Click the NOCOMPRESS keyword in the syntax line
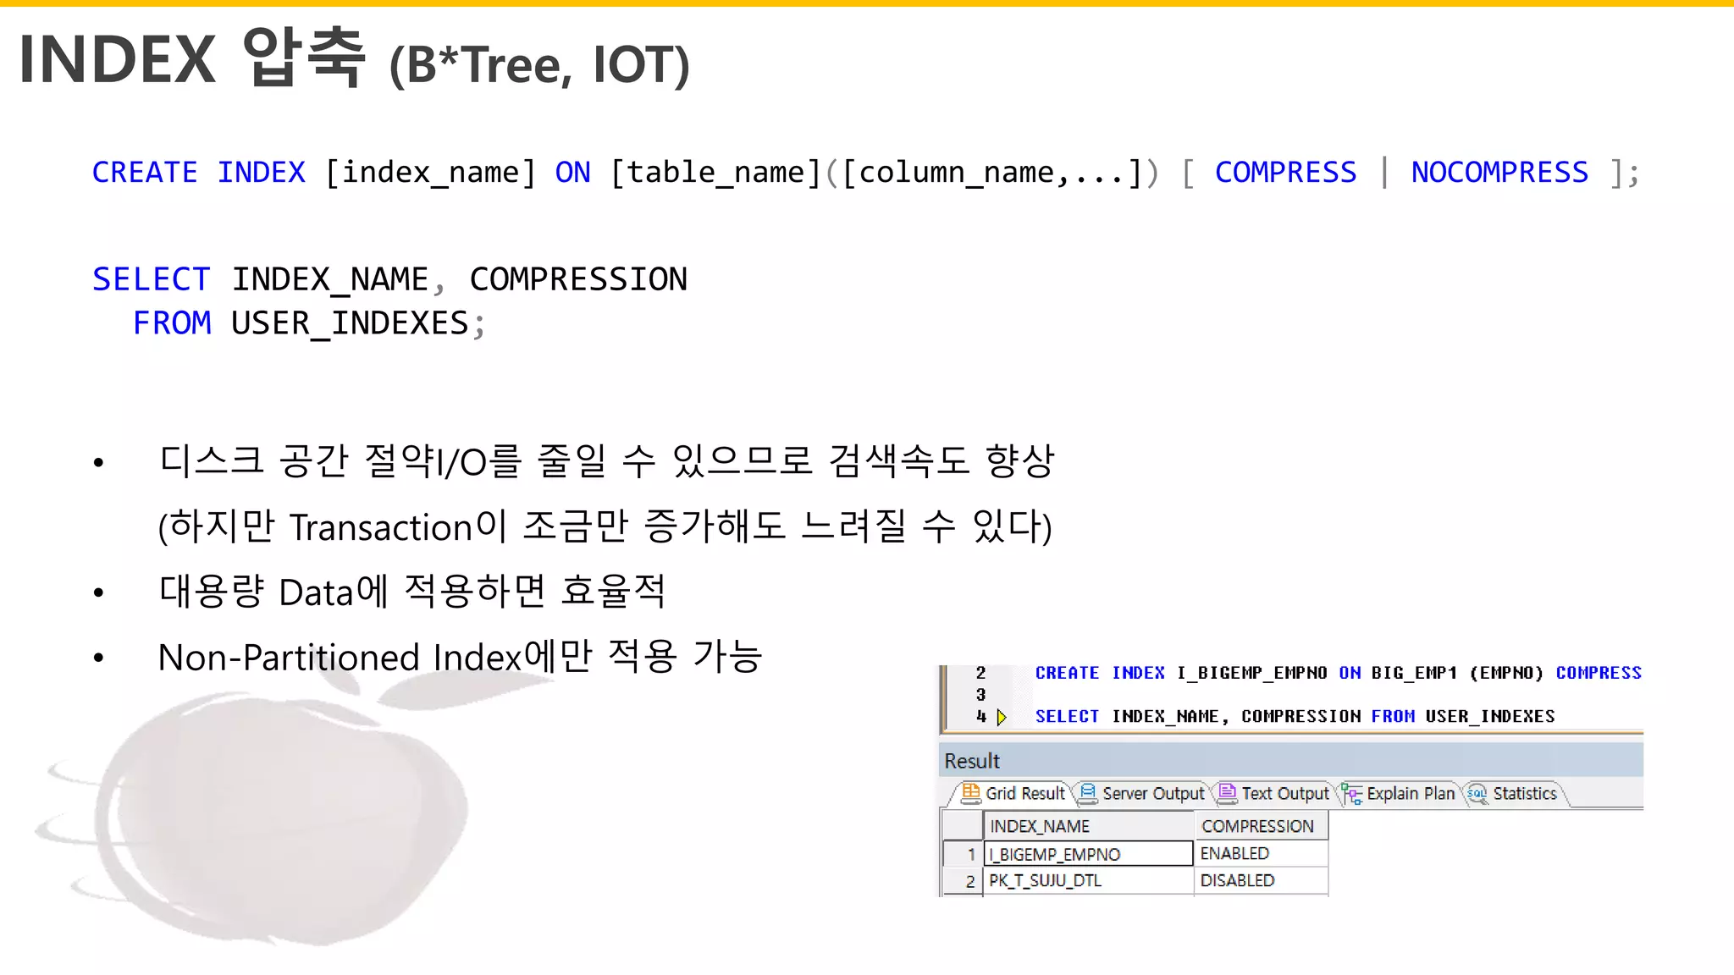The height and width of the screenshot is (975, 1734). [x=1499, y=173]
